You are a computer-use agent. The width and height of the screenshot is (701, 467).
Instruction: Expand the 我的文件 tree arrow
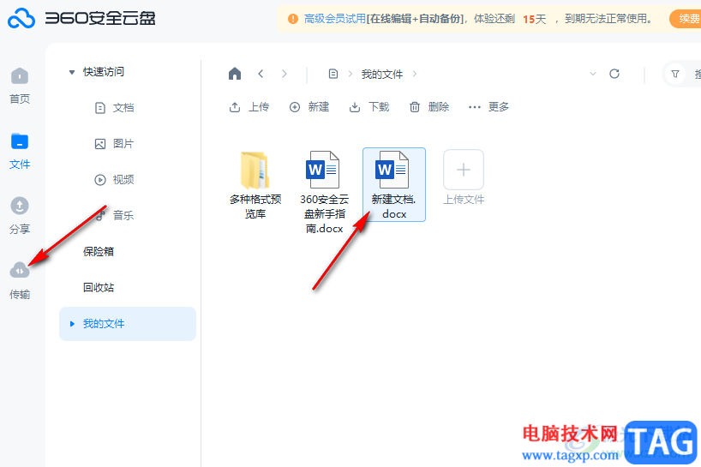[72, 324]
